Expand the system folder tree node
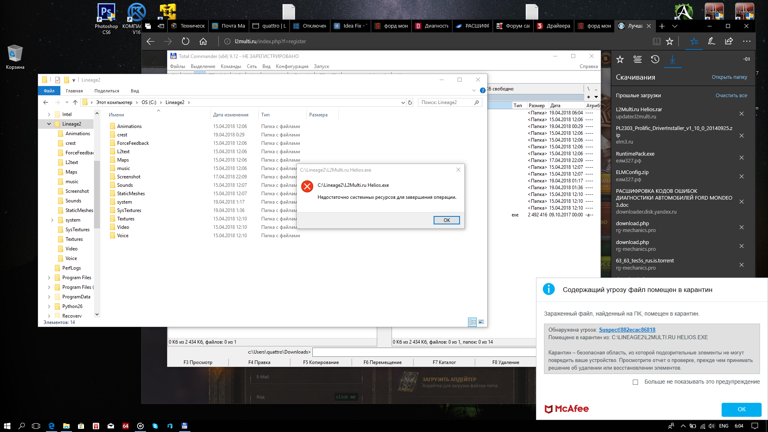This screenshot has width=768, height=432. click(x=52, y=220)
